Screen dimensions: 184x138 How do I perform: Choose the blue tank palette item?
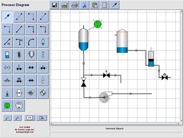point(7,54)
